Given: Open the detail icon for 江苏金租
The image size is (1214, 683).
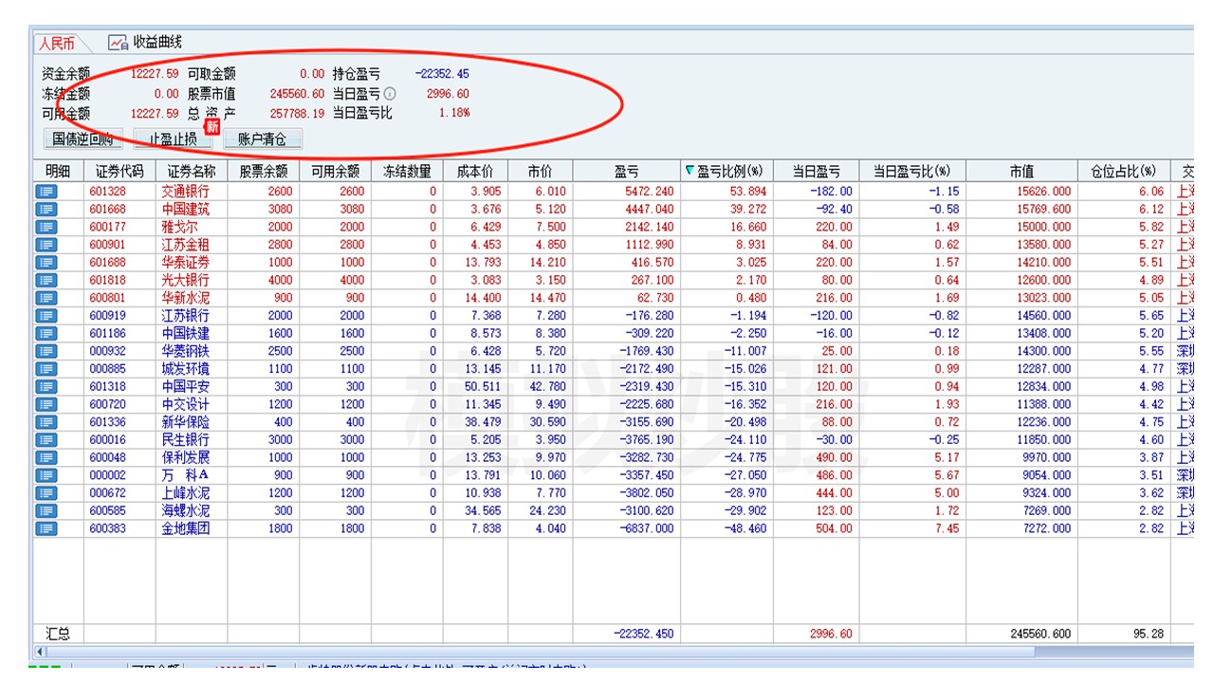Looking at the screenshot, I should click(46, 245).
